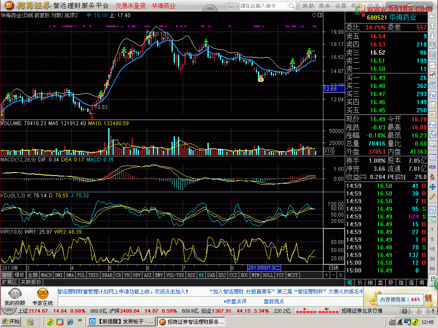Click the back arrow icon in right sidebar
This screenshot has height=328, width=438.
coord(432,17)
